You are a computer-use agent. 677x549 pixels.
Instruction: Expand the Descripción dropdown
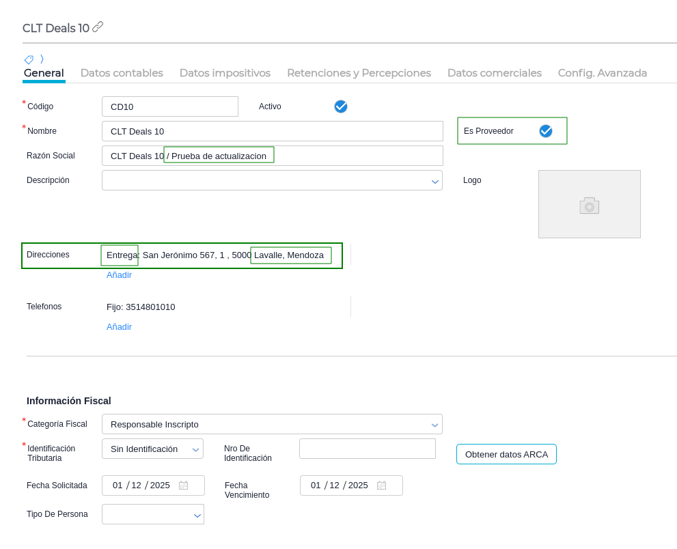point(434,181)
